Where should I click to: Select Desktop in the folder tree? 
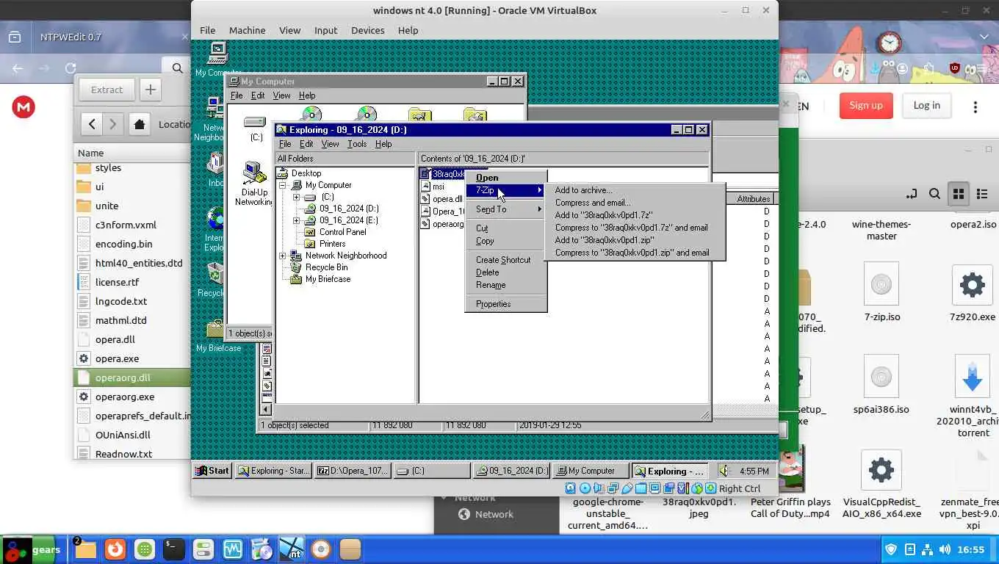pos(306,173)
